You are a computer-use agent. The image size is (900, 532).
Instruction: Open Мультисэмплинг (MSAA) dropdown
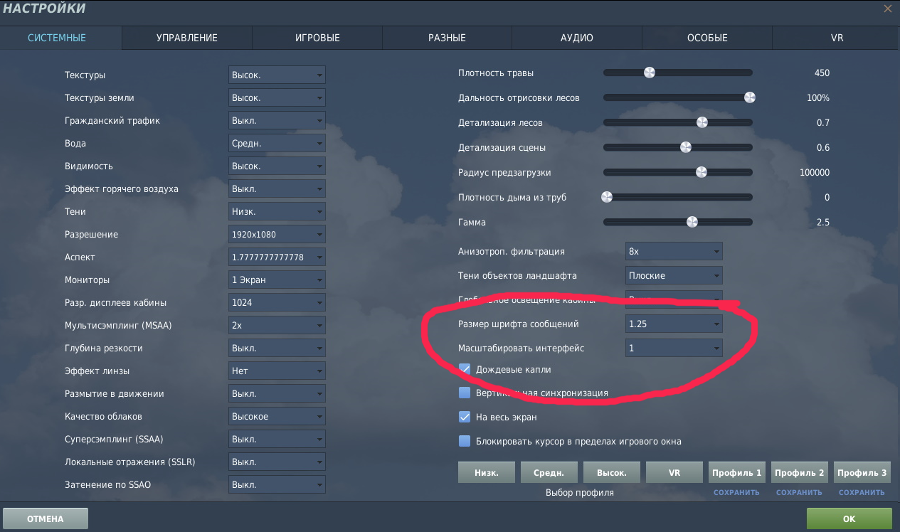coord(277,326)
